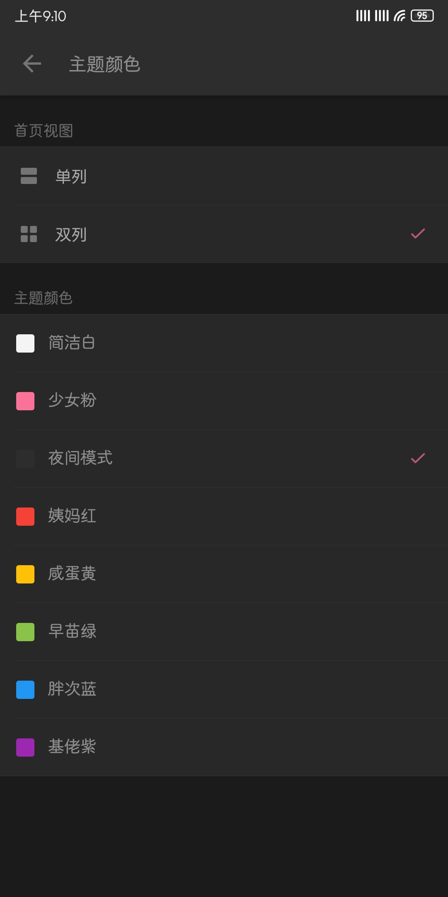This screenshot has height=897, width=448.
Task: Tap the Wi-Fi status icon
Action: pyautogui.click(x=399, y=16)
